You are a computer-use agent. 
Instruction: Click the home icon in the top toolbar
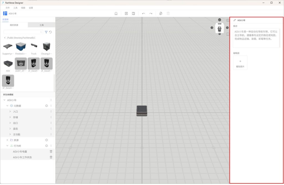[x=116, y=13]
